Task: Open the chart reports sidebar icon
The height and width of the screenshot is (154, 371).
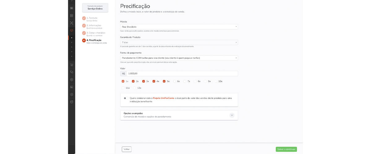Action: pyautogui.click(x=71, y=87)
